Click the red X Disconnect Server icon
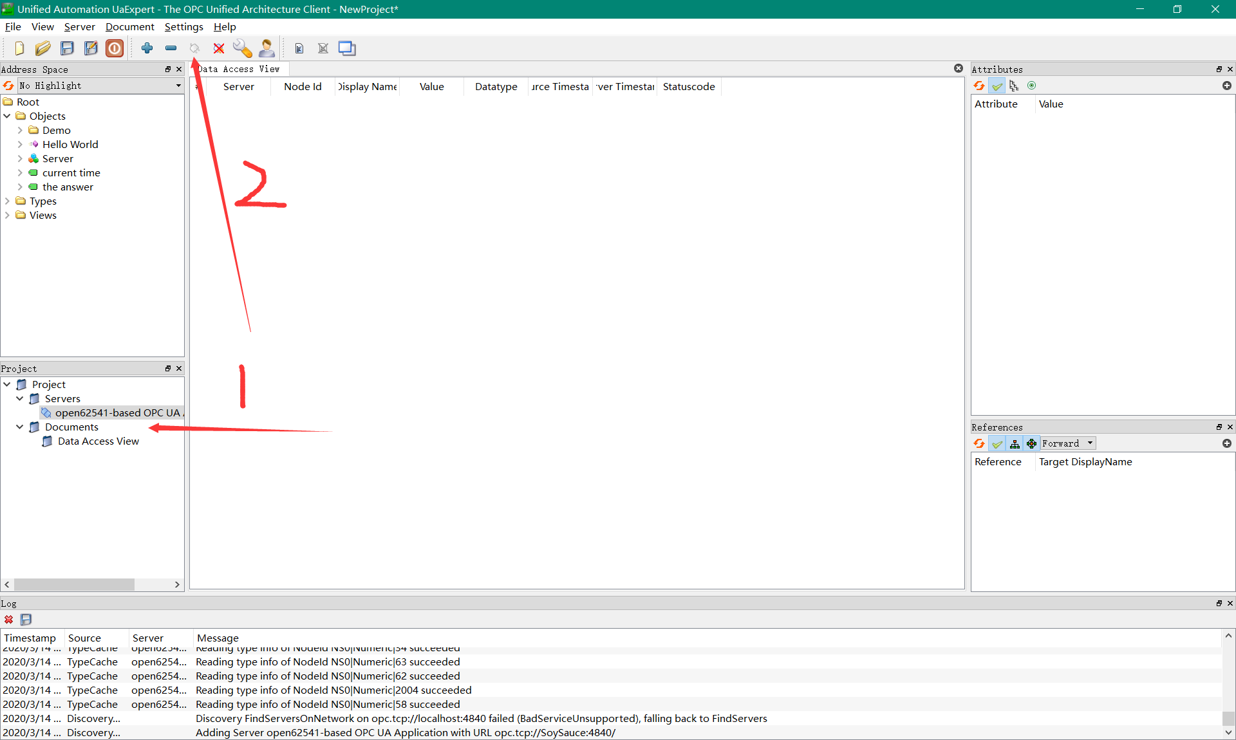Screen dimensions: 1236x740 coord(219,48)
